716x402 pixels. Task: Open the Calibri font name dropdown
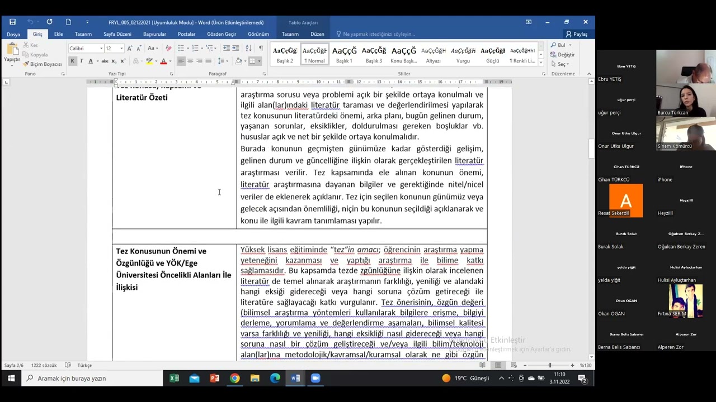click(x=101, y=49)
